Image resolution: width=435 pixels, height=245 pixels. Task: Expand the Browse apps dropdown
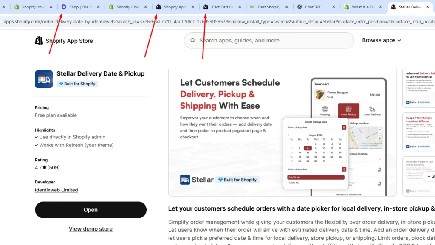[x=381, y=40]
